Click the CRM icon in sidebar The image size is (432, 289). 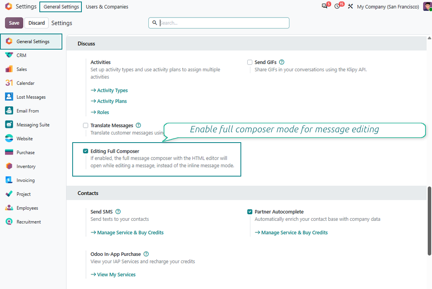9,55
